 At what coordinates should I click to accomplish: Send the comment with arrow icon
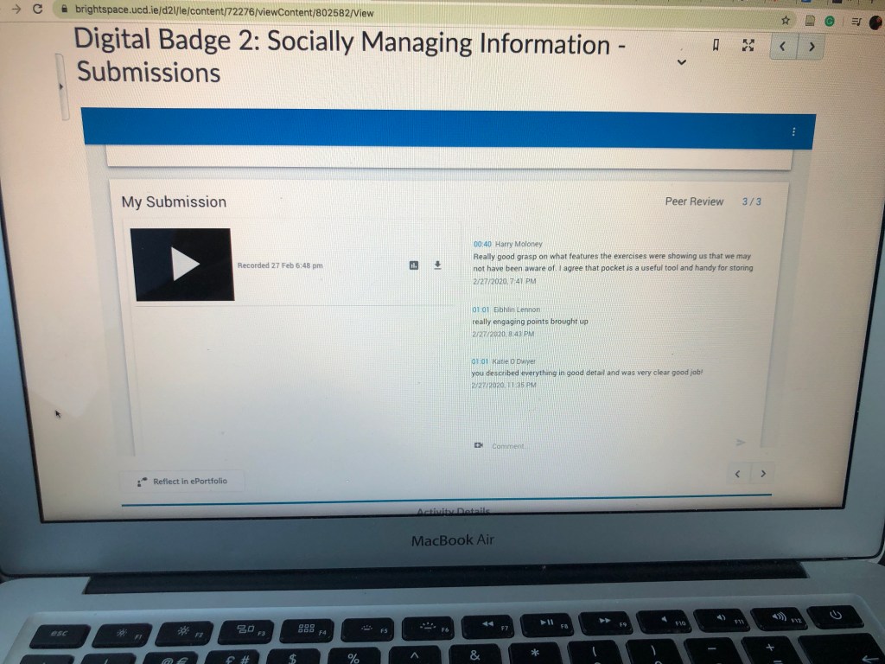click(x=740, y=442)
